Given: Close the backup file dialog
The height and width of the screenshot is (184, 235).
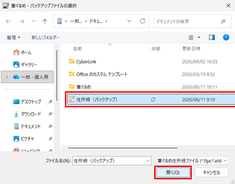Looking at the screenshot, I should pos(228,6).
